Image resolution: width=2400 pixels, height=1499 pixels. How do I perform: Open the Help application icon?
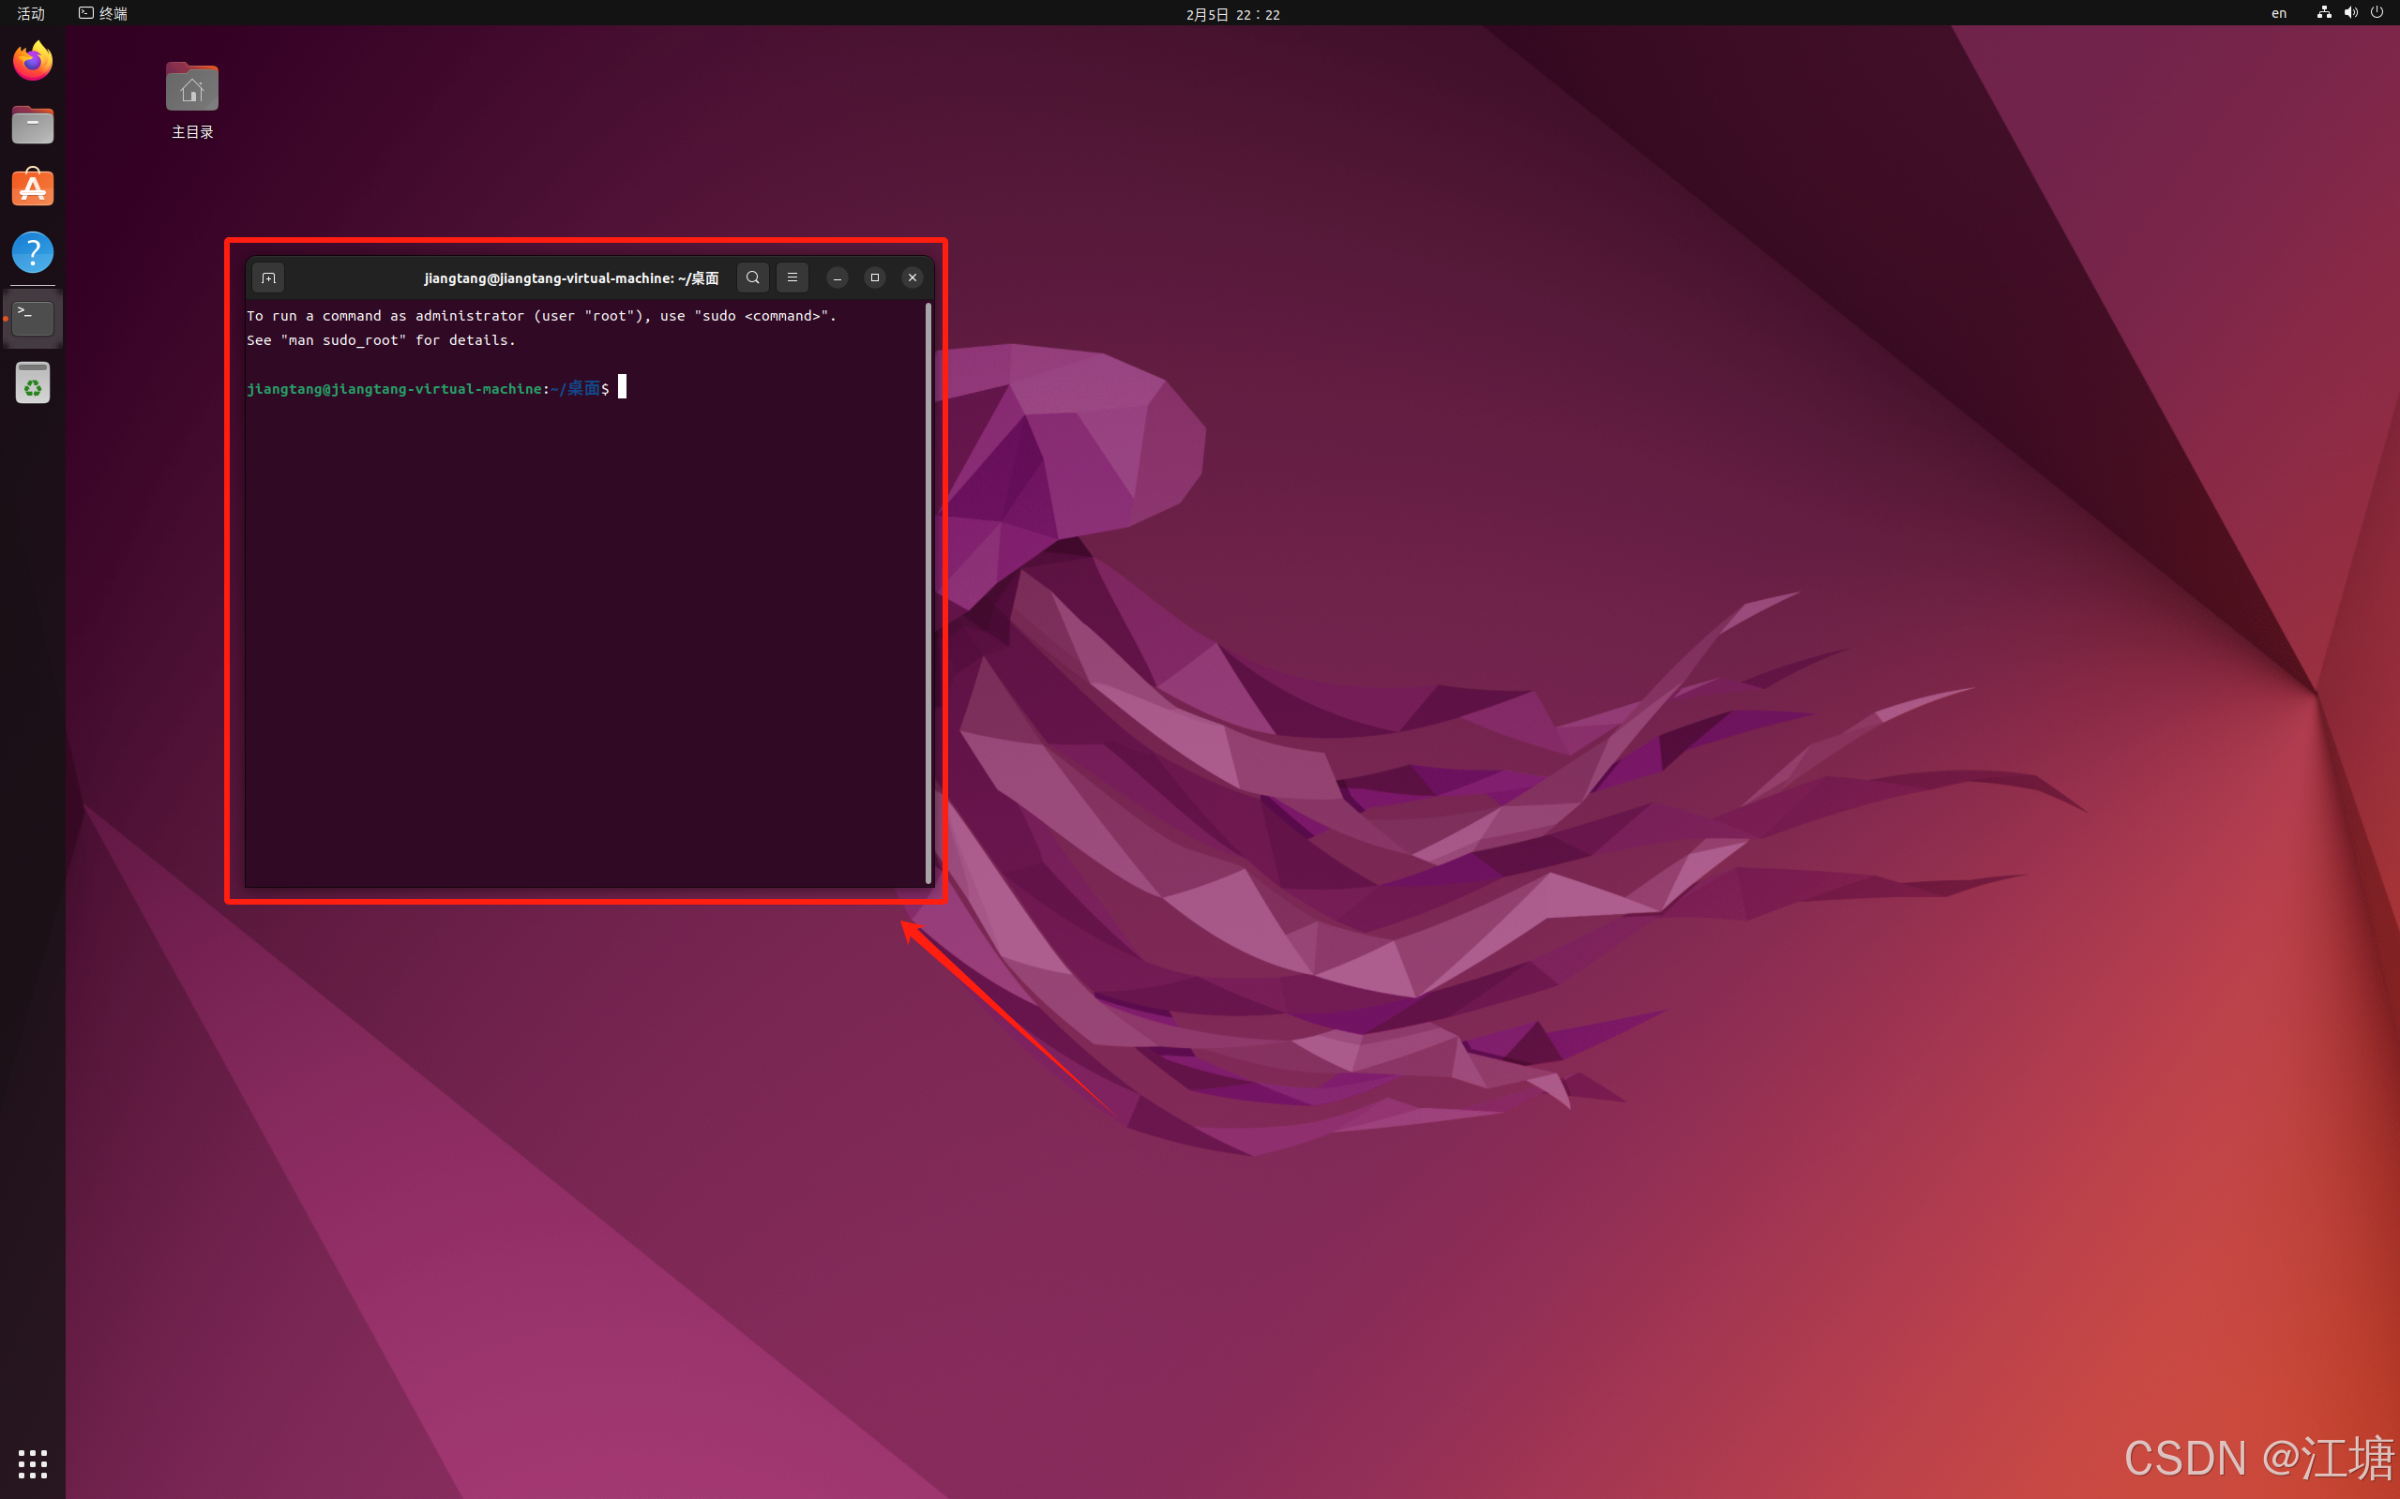click(33, 252)
